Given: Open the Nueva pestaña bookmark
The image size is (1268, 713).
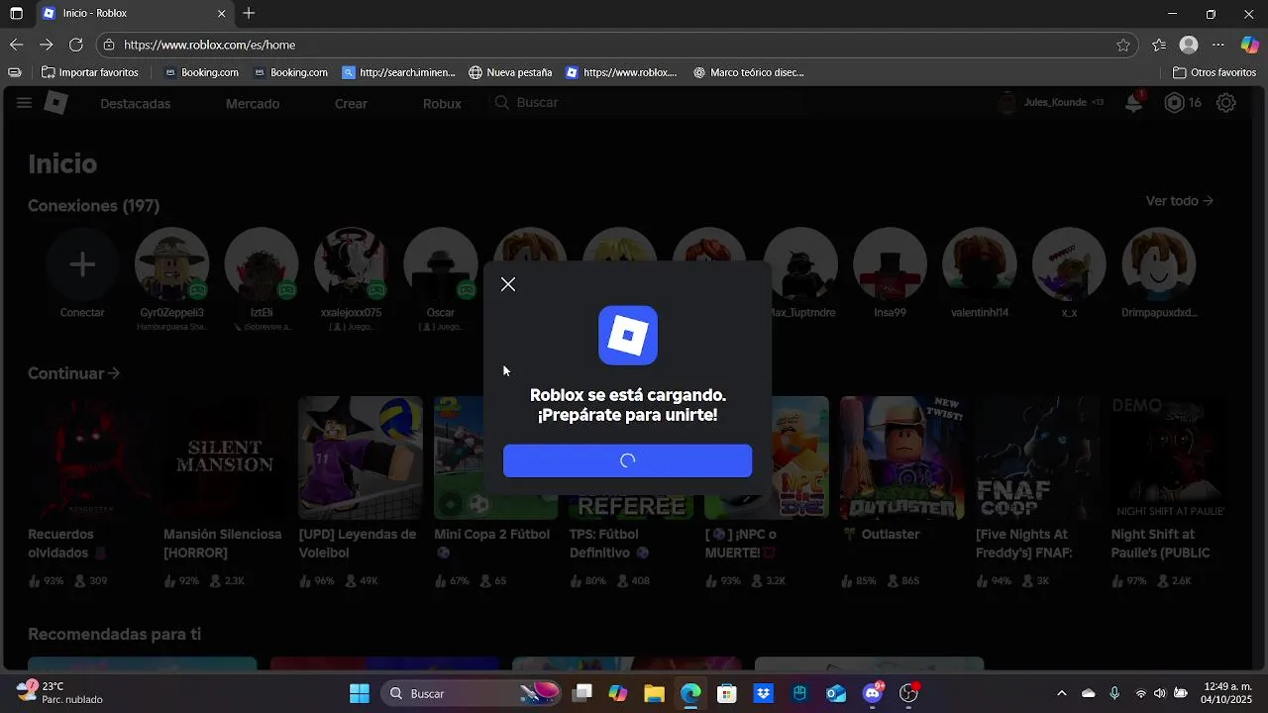Looking at the screenshot, I should [x=510, y=72].
